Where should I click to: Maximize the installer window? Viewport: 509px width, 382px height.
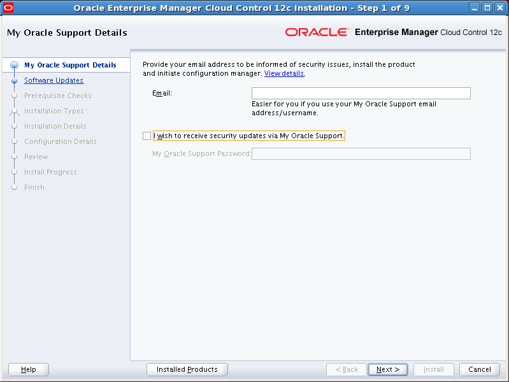coord(487,8)
